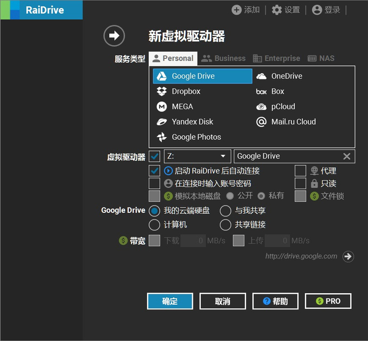The image size is (368, 341).
Task: Click the PRO button
Action: pyautogui.click(x=328, y=301)
